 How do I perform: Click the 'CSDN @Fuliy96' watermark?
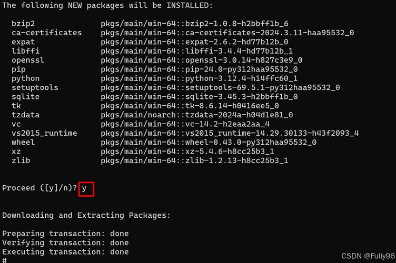(363, 256)
